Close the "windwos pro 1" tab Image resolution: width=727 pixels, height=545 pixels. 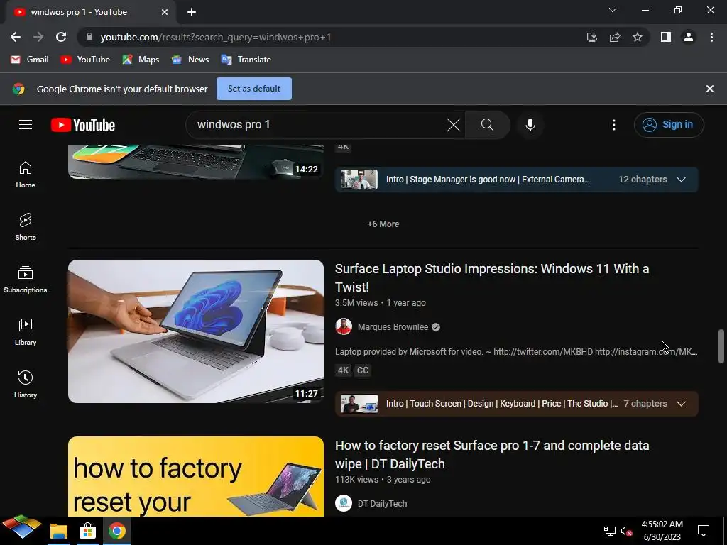coord(165,12)
